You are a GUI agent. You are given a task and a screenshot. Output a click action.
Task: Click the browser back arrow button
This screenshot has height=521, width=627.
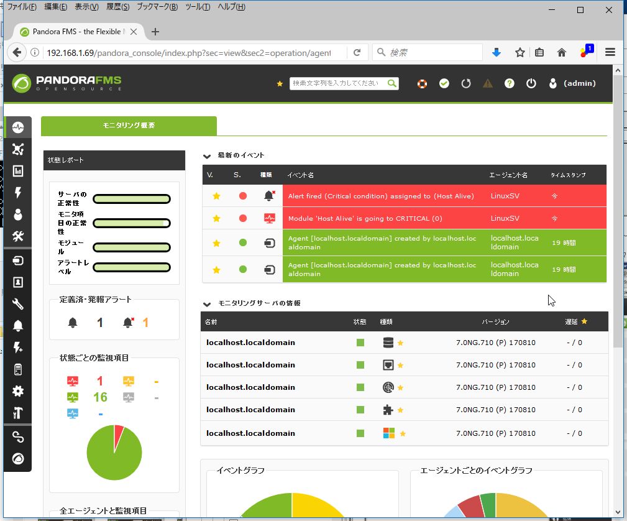(17, 52)
